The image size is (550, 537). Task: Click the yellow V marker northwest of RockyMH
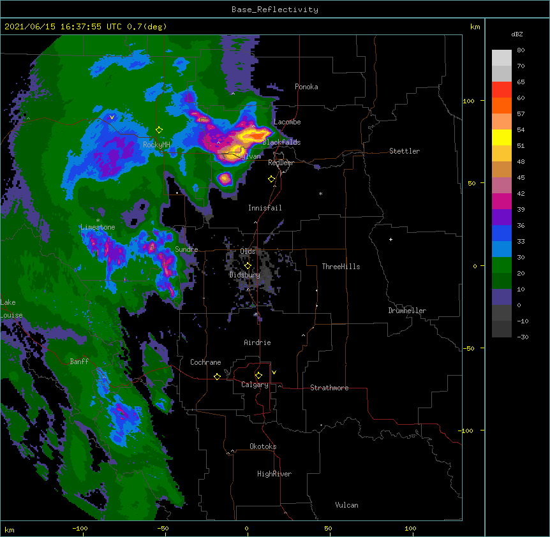point(112,117)
